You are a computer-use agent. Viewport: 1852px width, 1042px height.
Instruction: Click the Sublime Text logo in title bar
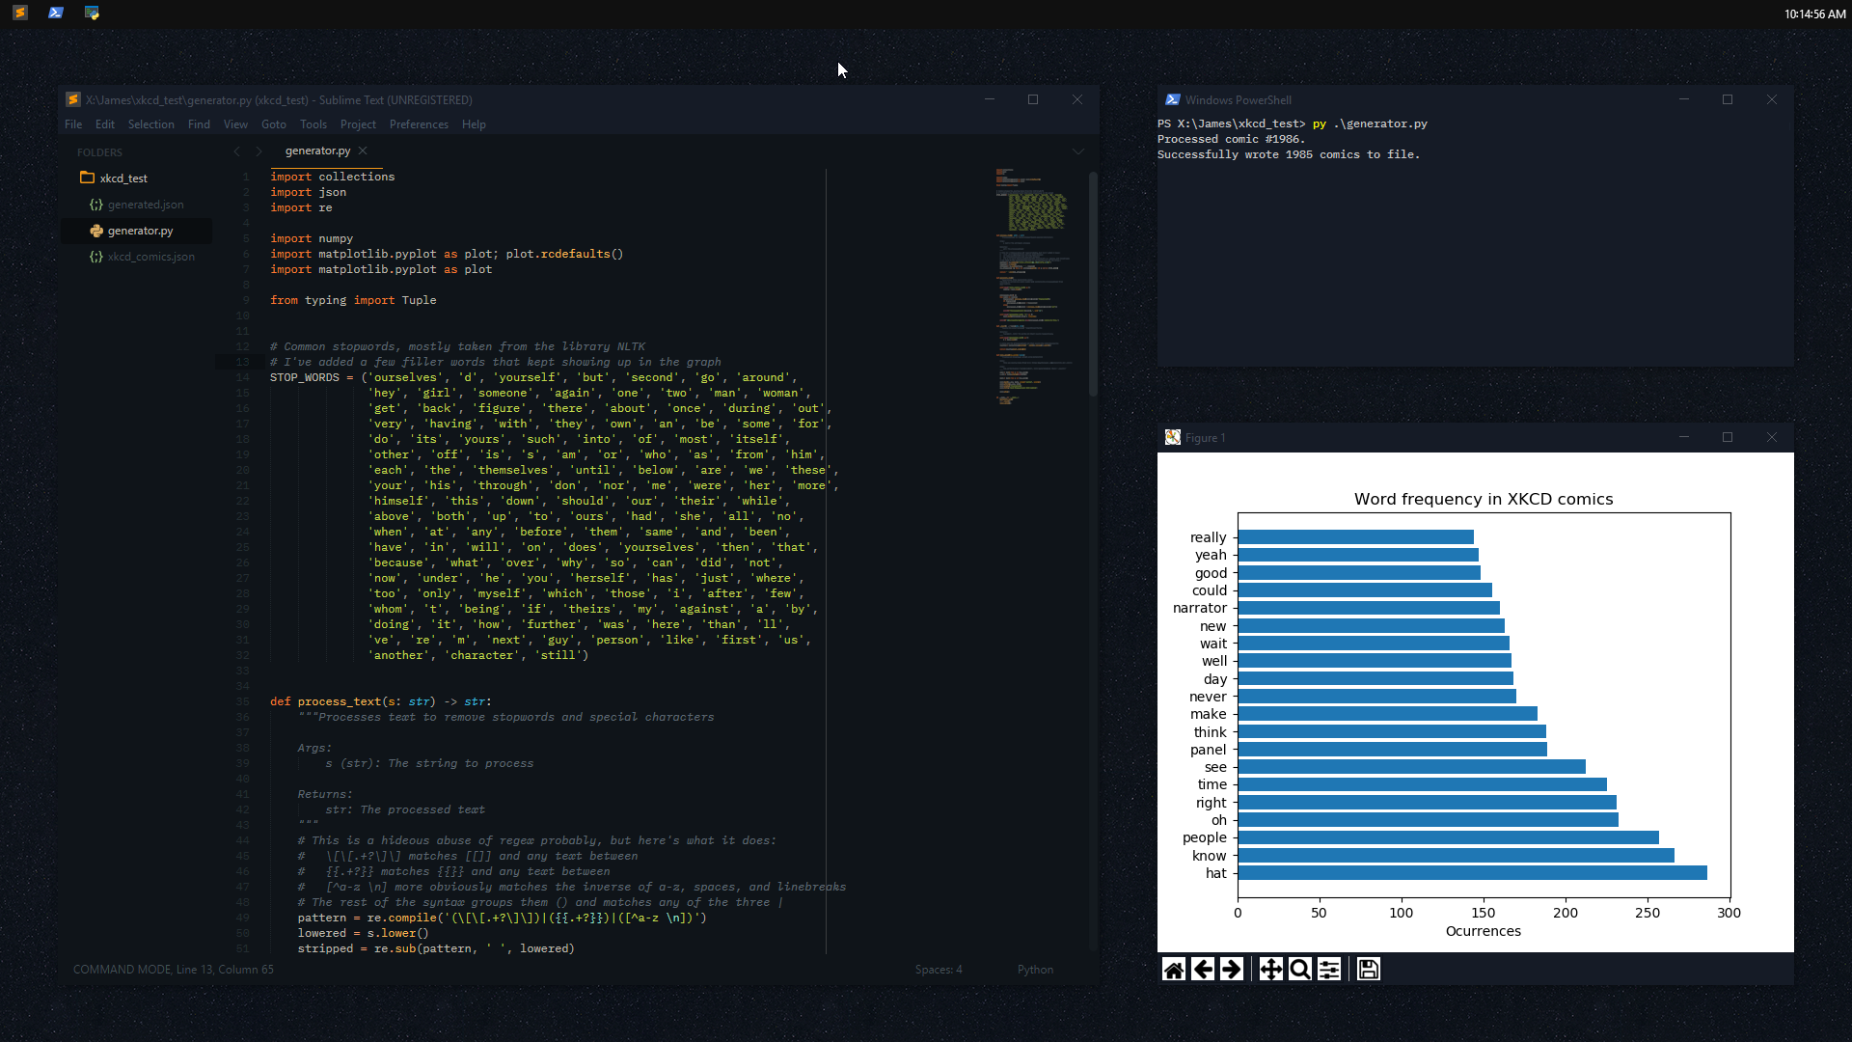(73, 99)
